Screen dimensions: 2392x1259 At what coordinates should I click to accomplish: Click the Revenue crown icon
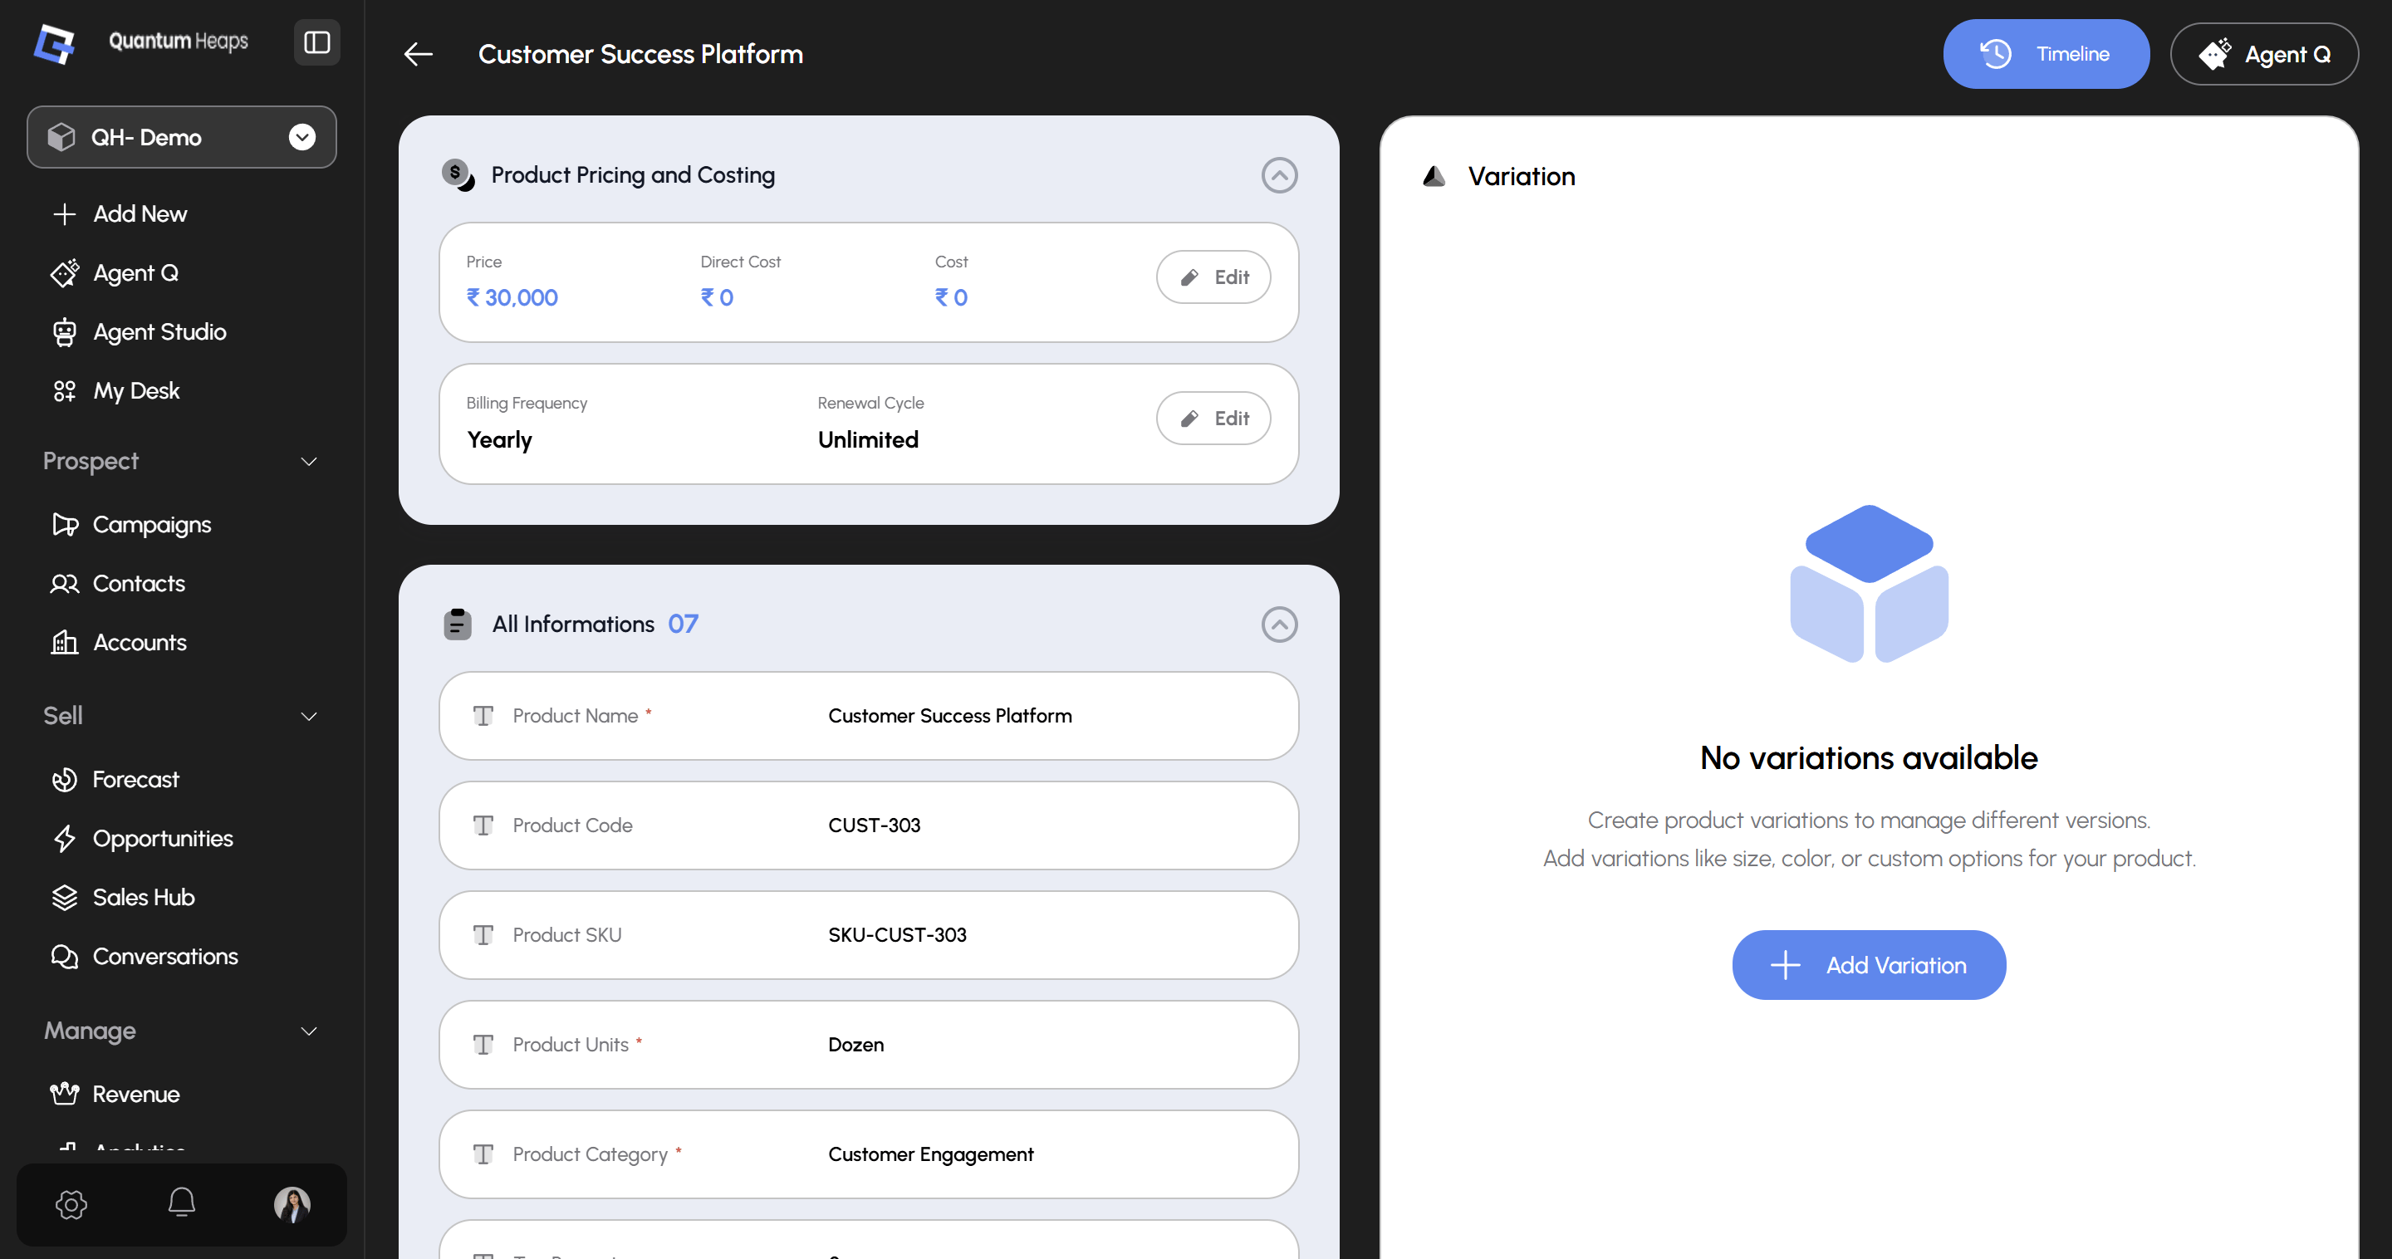[64, 1094]
